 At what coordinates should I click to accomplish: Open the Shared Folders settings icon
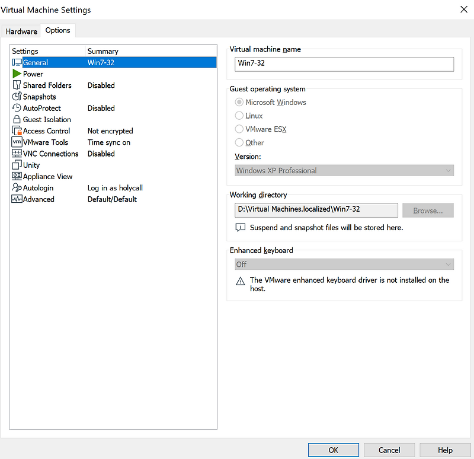[16, 85]
